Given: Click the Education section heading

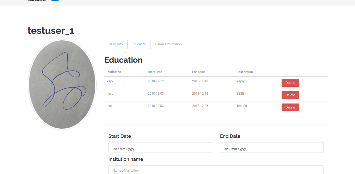Looking at the screenshot, I should click(x=123, y=60).
